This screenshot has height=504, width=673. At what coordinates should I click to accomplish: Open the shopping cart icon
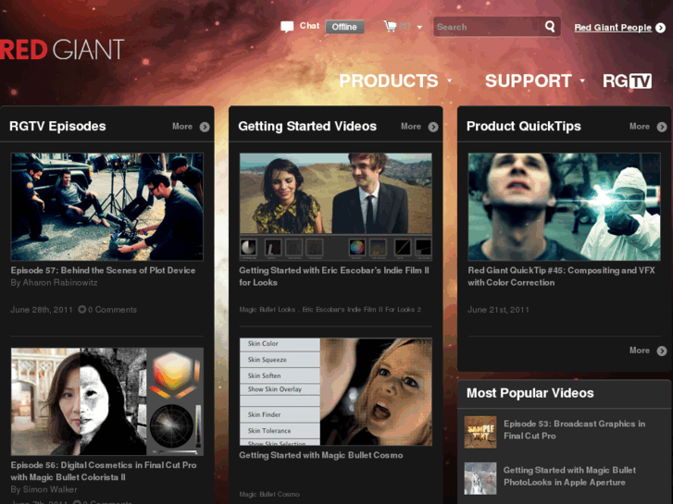pos(390,26)
